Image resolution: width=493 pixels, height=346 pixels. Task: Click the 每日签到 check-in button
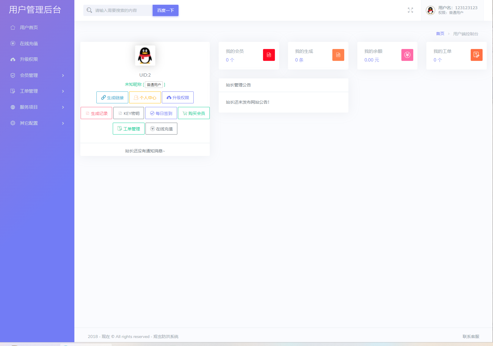point(161,113)
